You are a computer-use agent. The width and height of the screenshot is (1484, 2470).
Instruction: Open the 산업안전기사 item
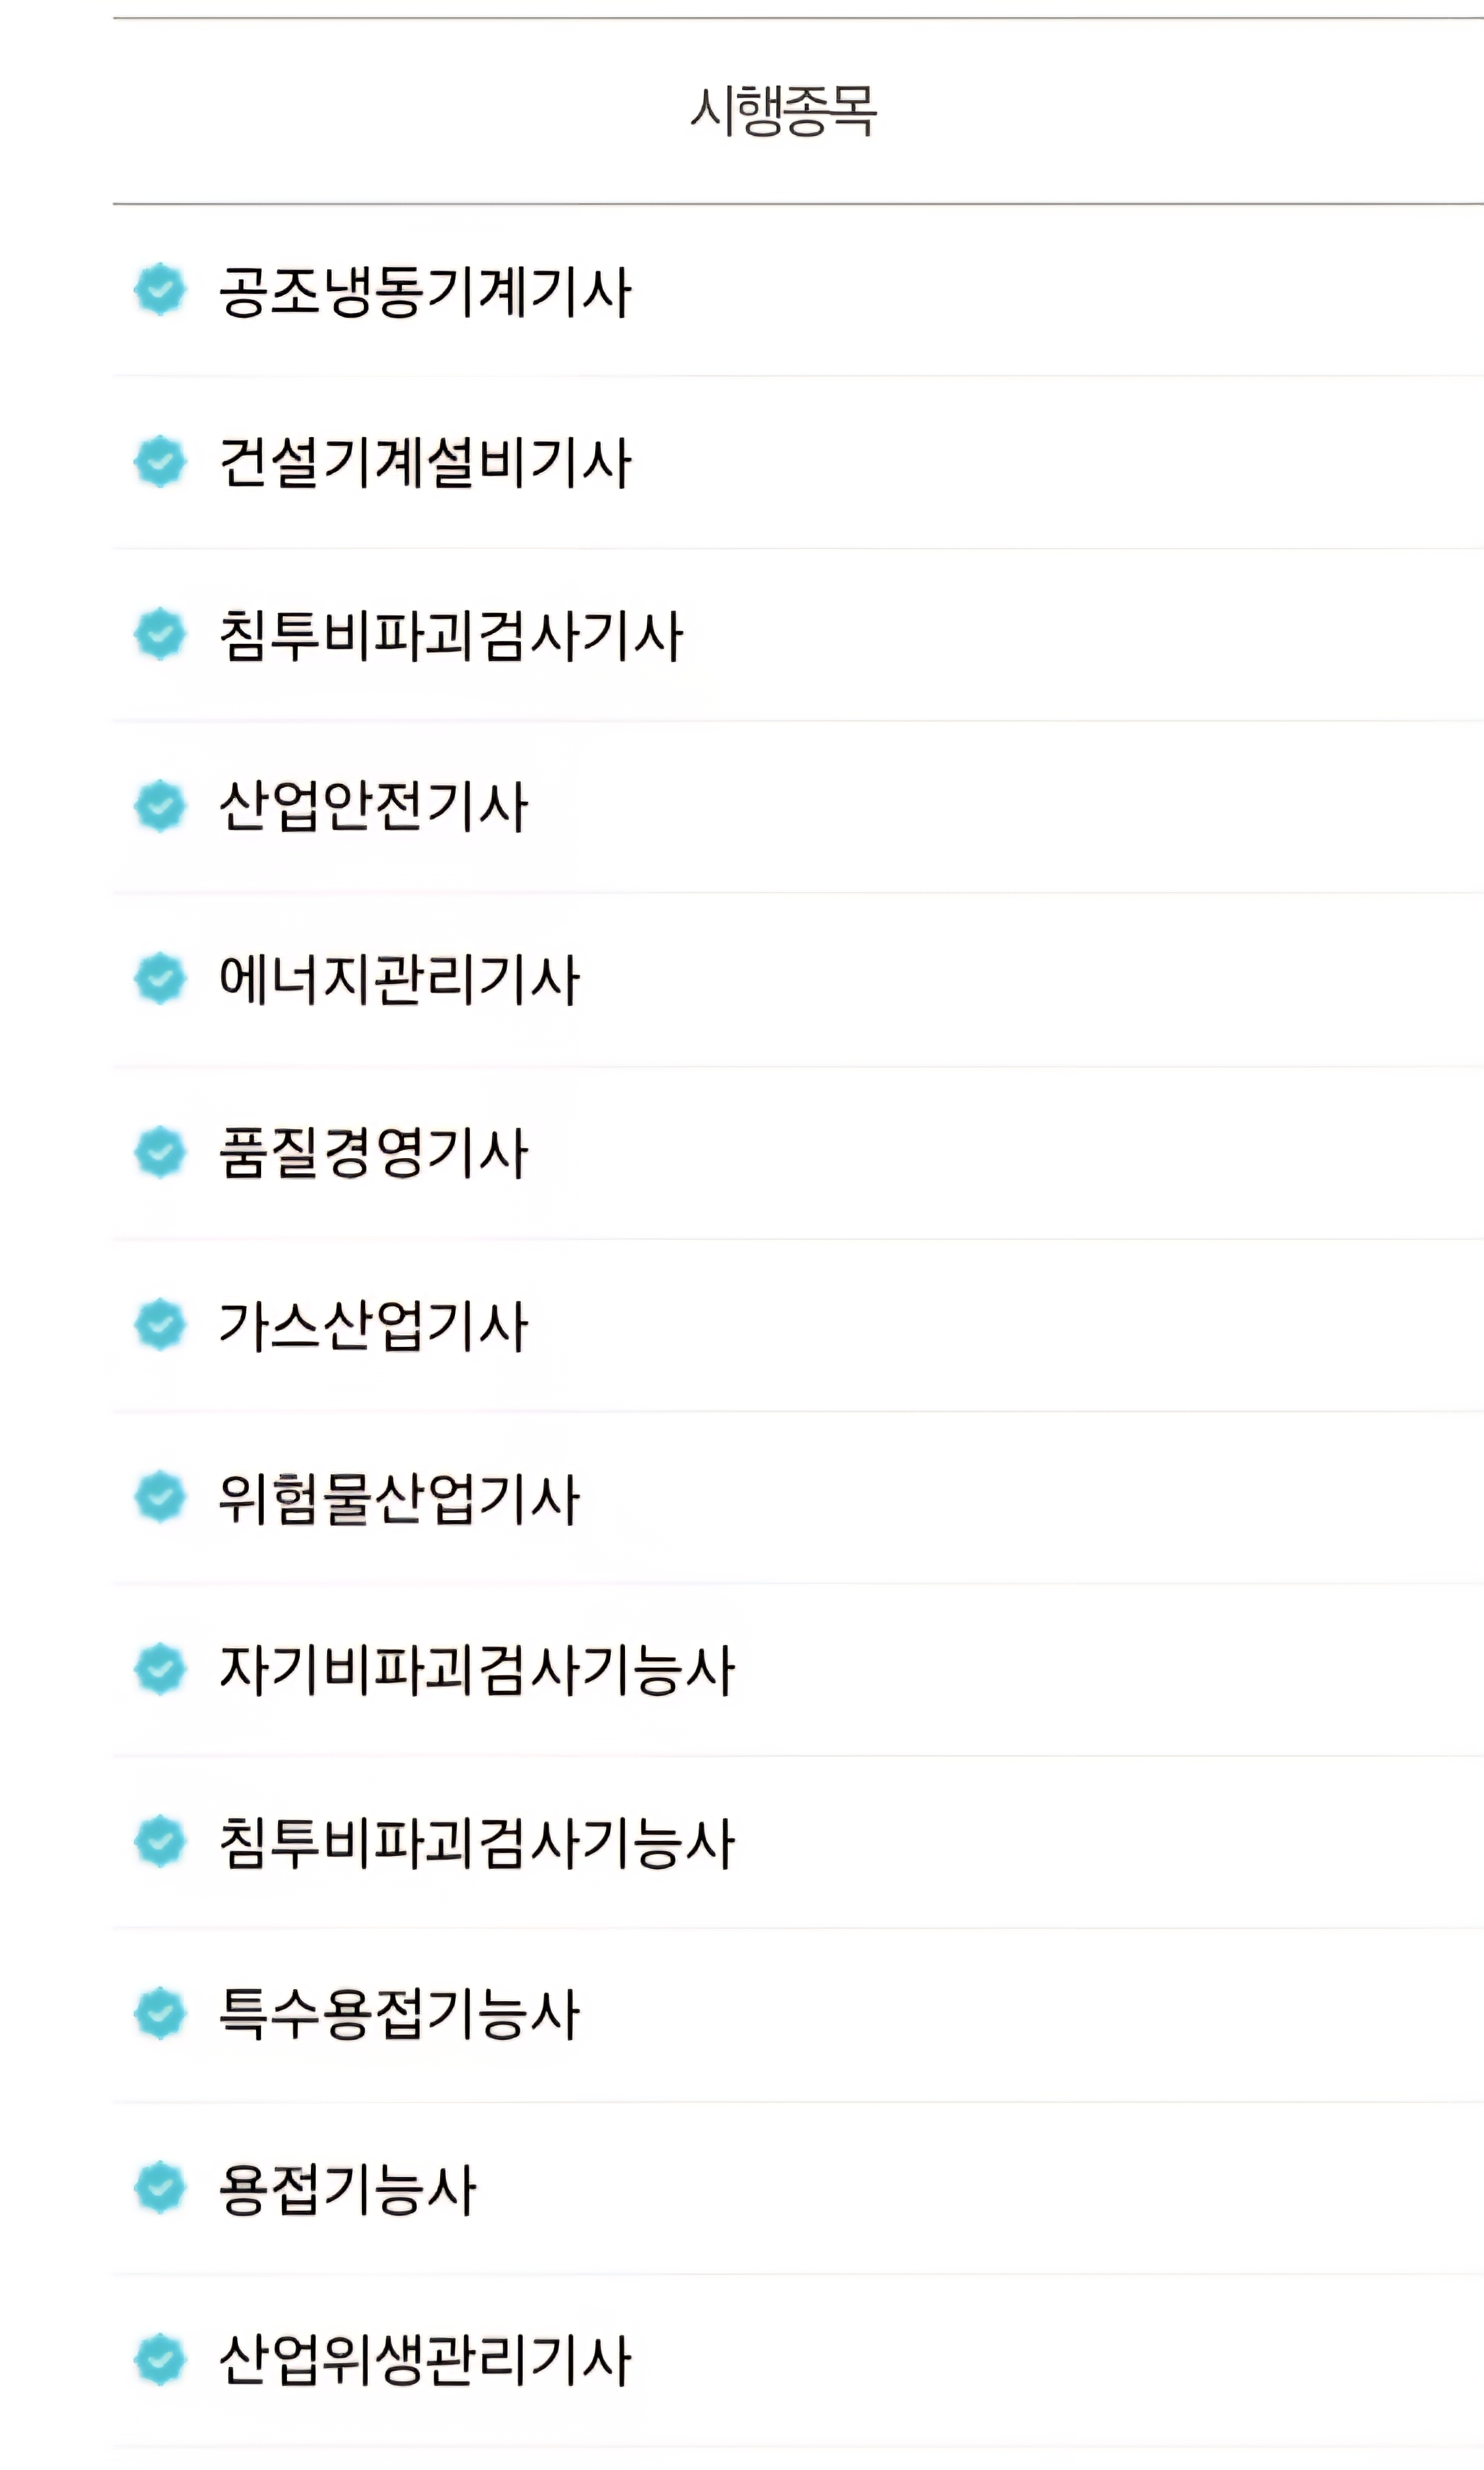point(373,806)
